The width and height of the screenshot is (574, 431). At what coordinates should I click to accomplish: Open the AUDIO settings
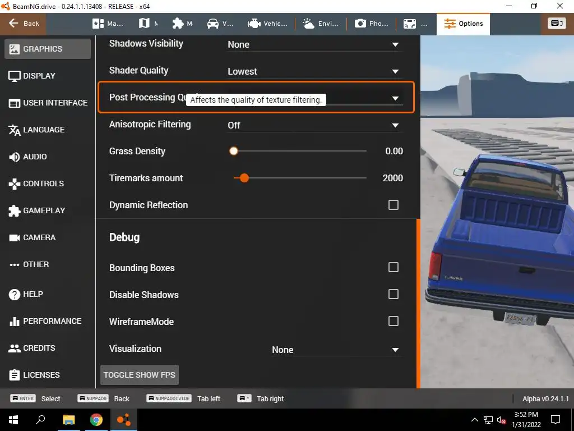coord(48,157)
